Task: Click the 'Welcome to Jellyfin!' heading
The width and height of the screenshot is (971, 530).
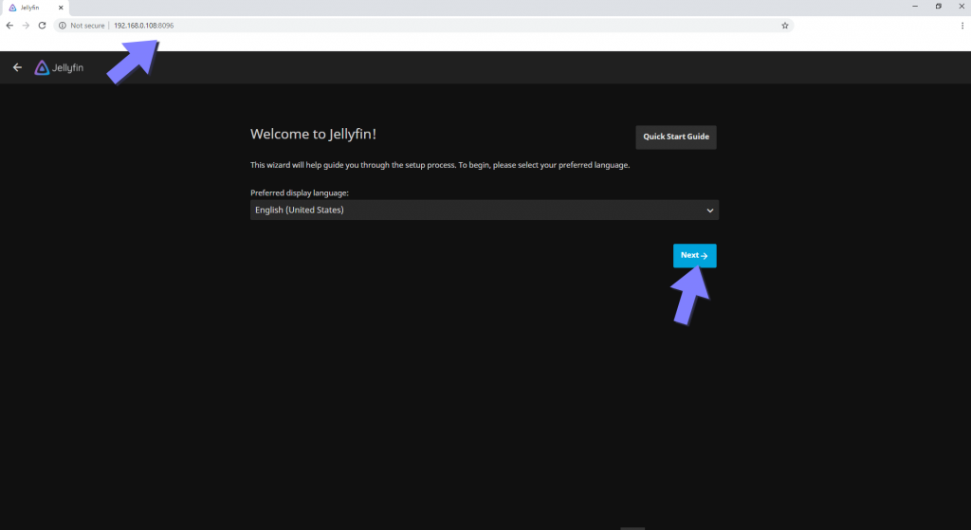Action: tap(313, 135)
